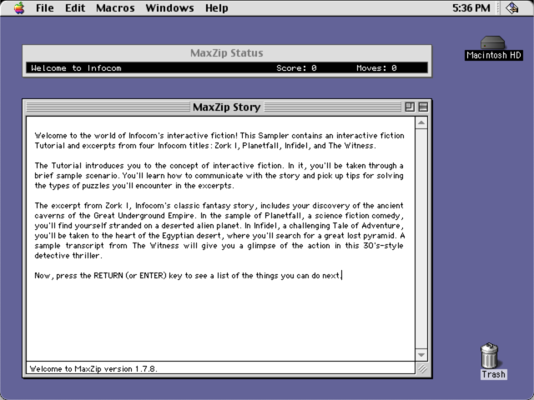
Task: Click the line 'detective thriller.'
Action: coord(68,256)
